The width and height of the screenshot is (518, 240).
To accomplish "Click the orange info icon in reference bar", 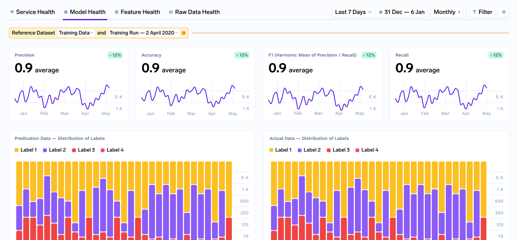I will (184, 33).
